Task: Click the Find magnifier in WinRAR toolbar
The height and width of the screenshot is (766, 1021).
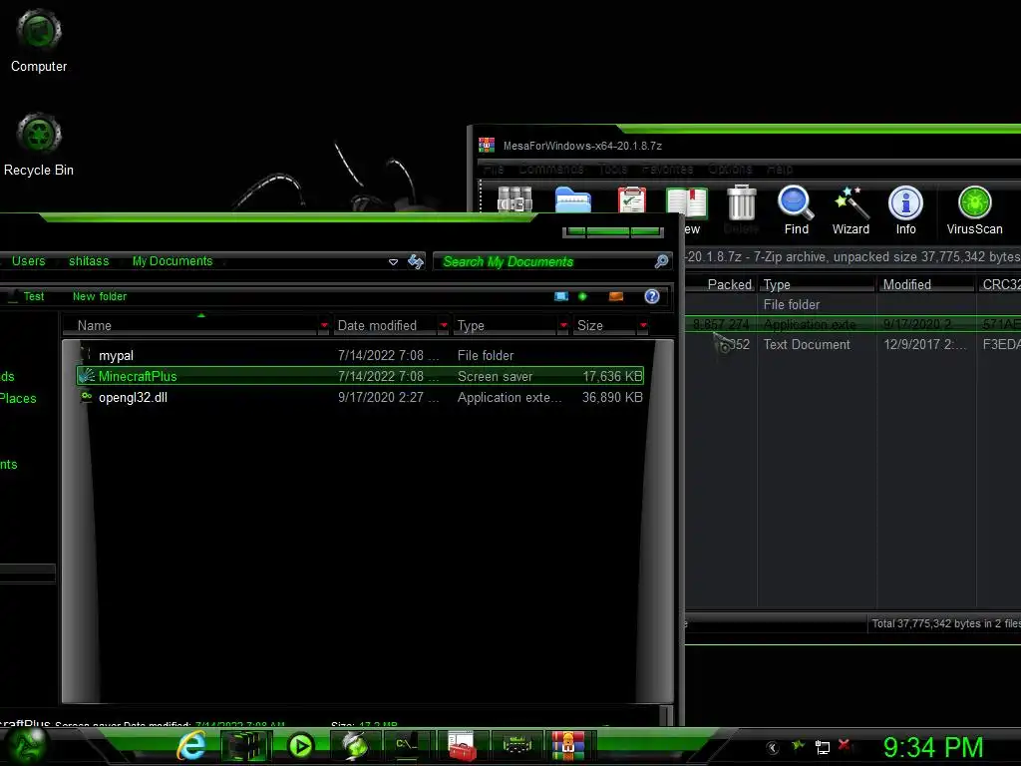Action: pyautogui.click(x=796, y=210)
